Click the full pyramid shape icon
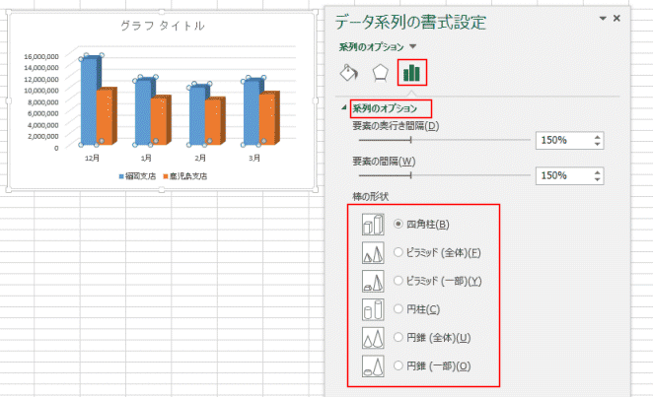This screenshot has height=397, width=653. [x=373, y=253]
